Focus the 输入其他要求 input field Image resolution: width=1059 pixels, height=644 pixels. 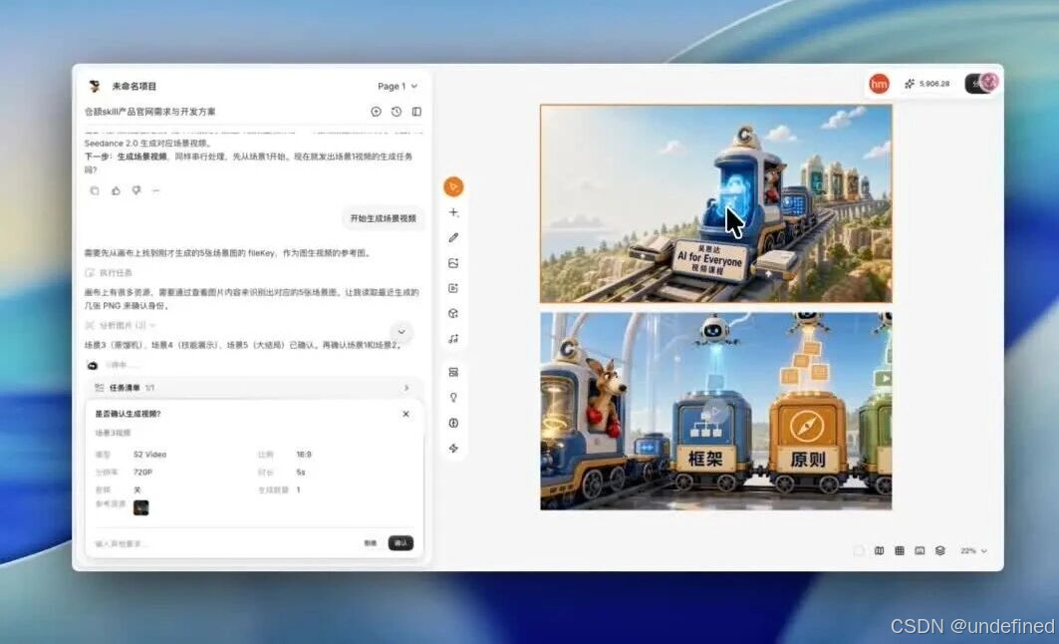tap(223, 543)
